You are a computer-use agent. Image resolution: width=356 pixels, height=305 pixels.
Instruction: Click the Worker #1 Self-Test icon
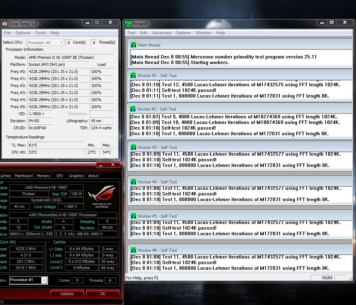[x=133, y=75]
